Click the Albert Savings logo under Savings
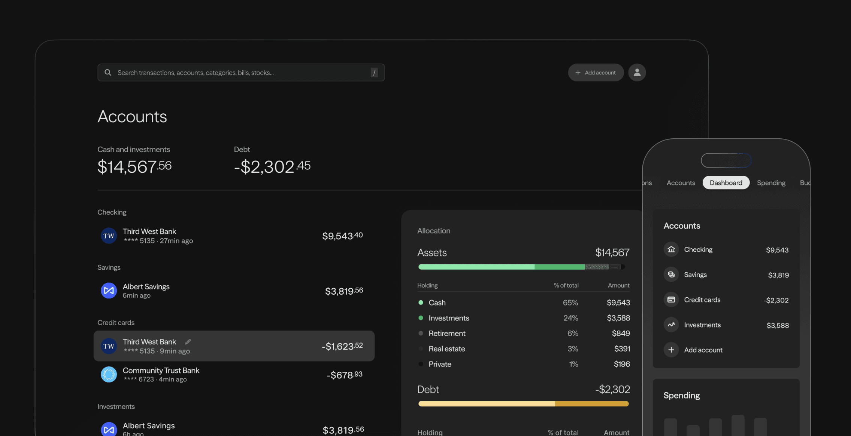The width and height of the screenshot is (851, 436). (109, 291)
